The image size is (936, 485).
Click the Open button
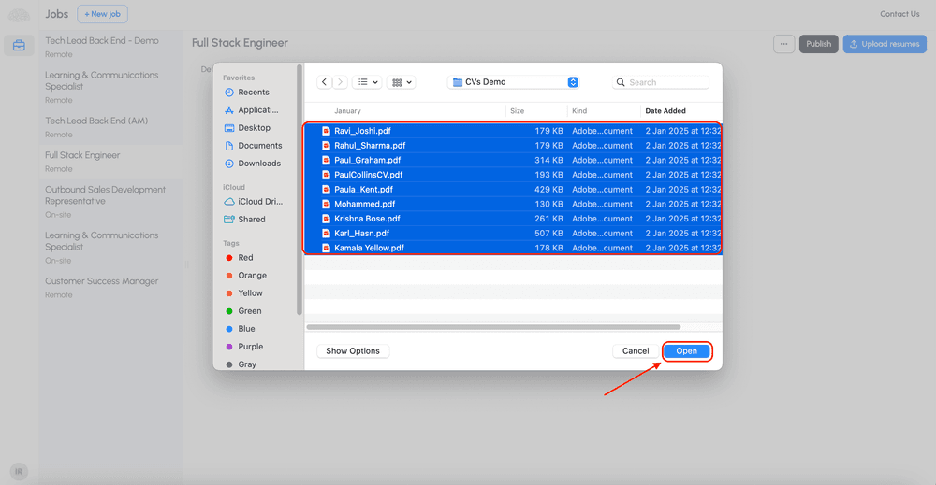(687, 351)
